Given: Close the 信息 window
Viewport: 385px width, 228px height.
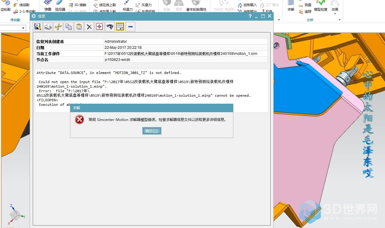Looking at the screenshot, I should [269, 16].
